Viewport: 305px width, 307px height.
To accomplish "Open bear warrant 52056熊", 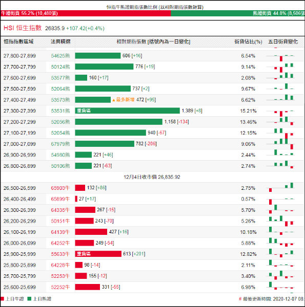I will [x=60, y=122].
